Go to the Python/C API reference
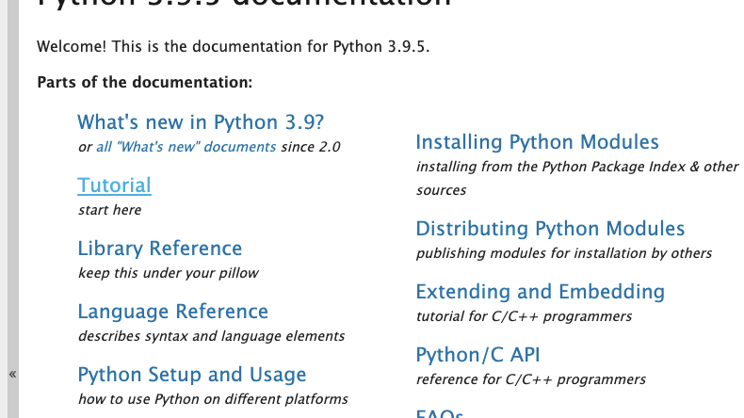Image resolution: width=744 pixels, height=418 pixels. point(477,355)
